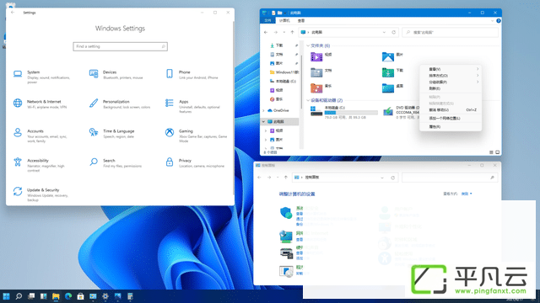Open the purple Videos folder in File Explorer content pane
This screenshot has height=303, width=540.
click(316, 56)
